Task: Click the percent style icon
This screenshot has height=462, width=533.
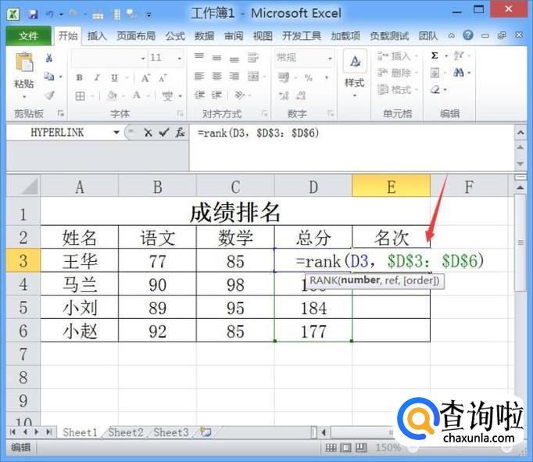Action: tap(308, 78)
